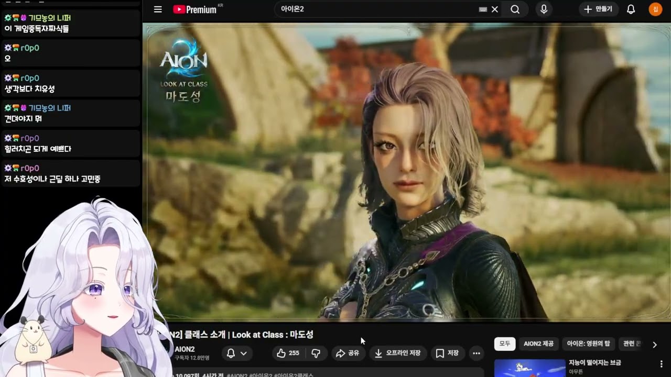Click username 기므농의 니퍼 above 견뎌야지 뭐
671x377 pixels.
tap(50, 108)
